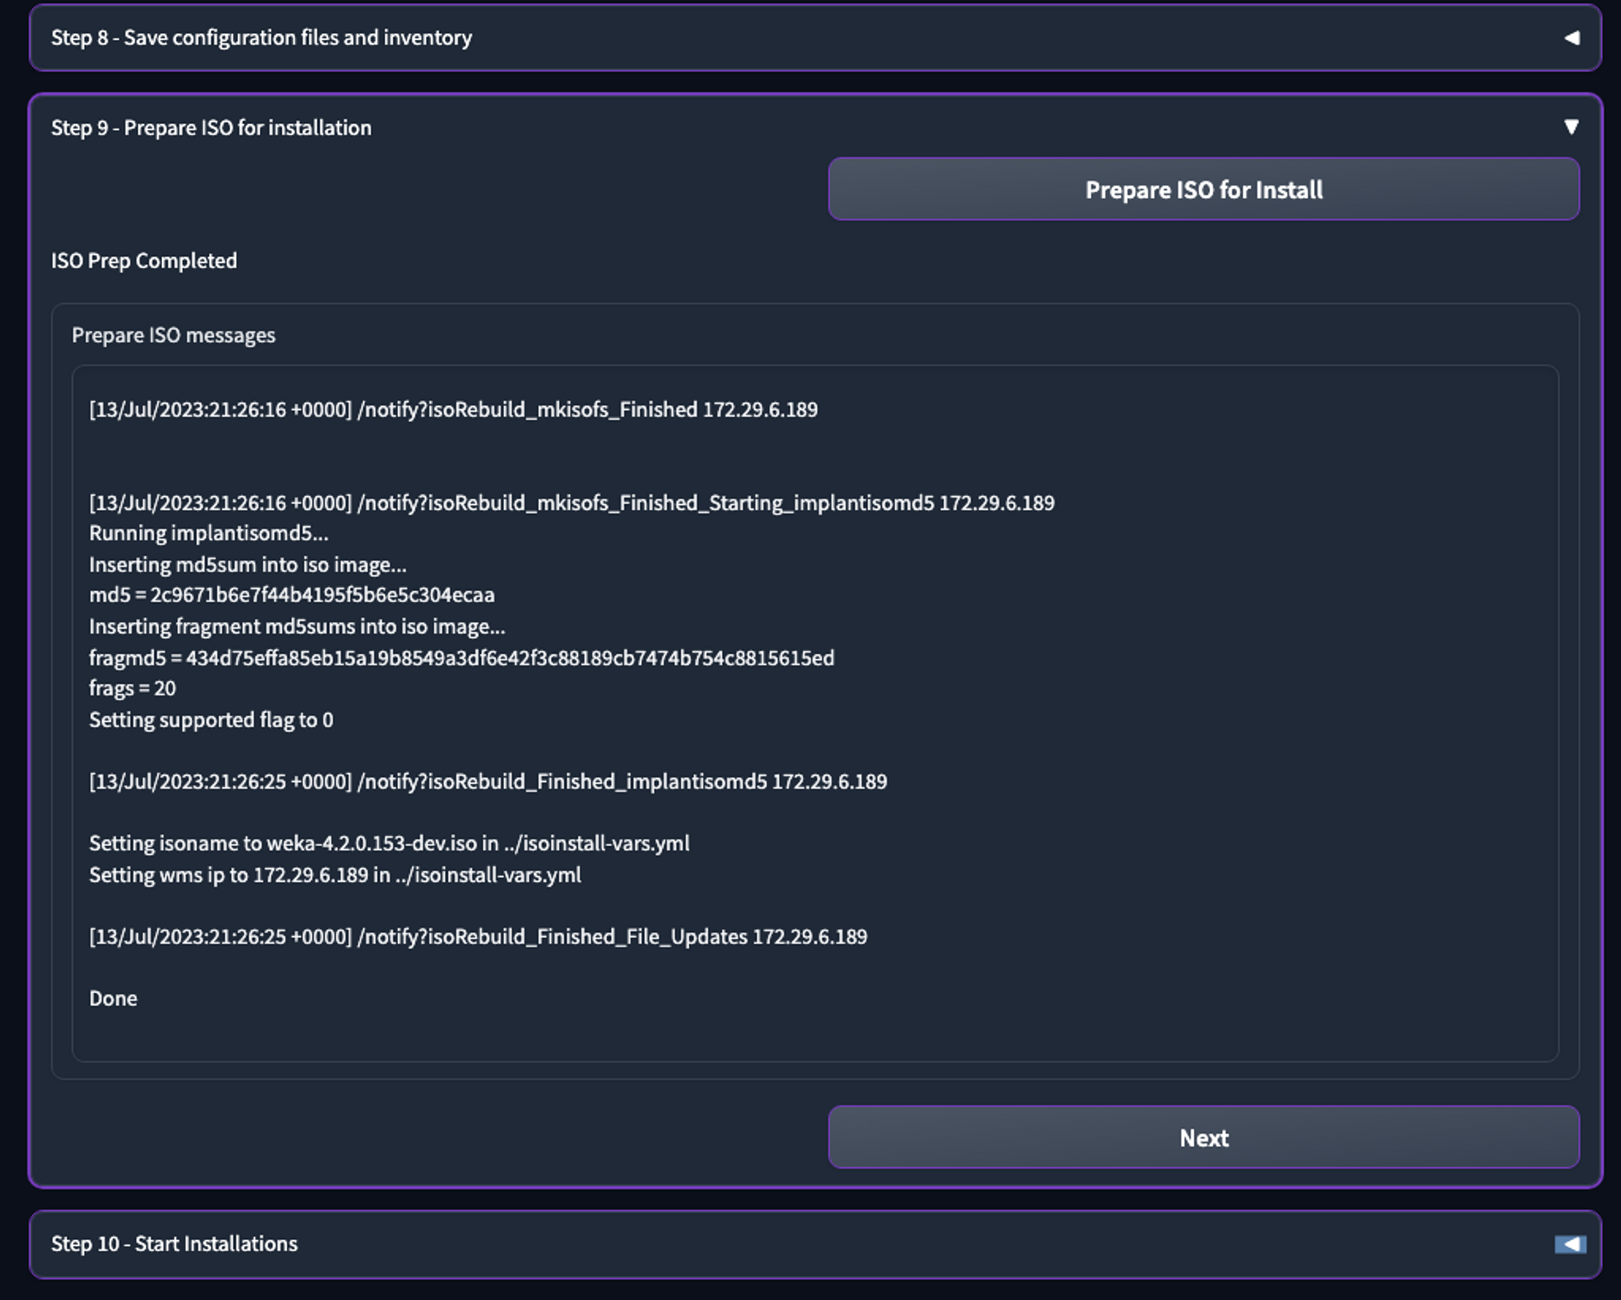Click the fragmd5 hash log line

[x=461, y=658]
